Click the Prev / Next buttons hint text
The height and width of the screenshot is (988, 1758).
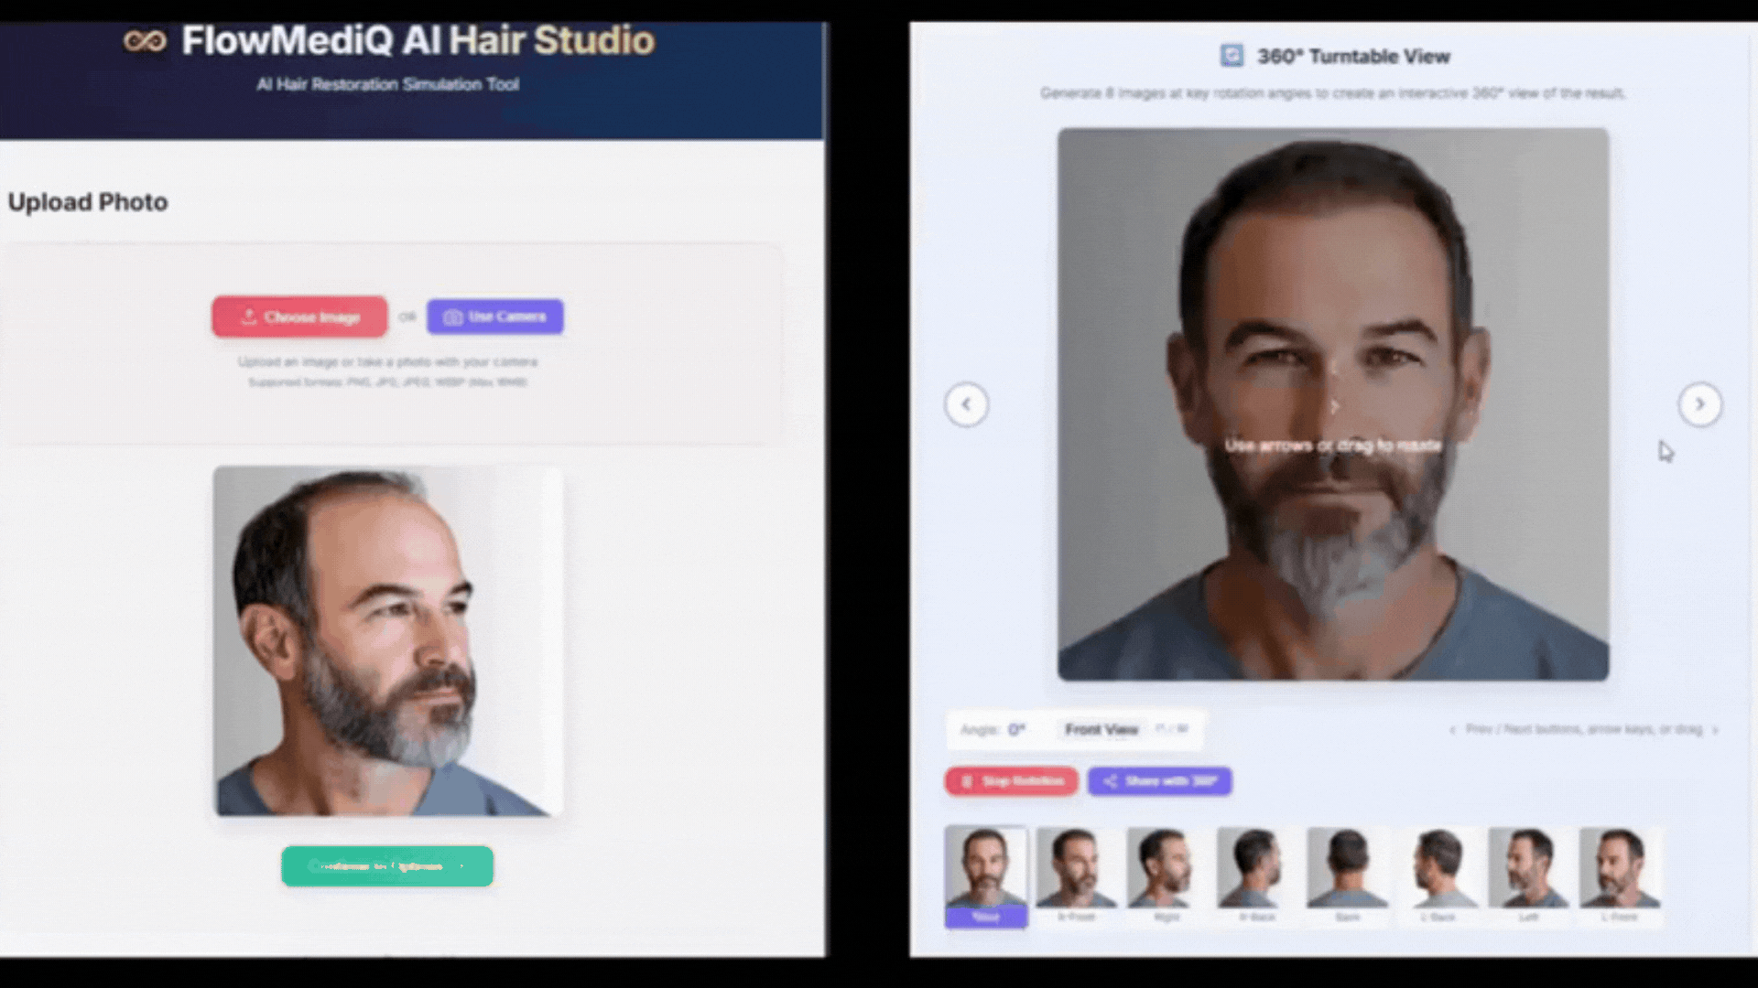click(1584, 729)
